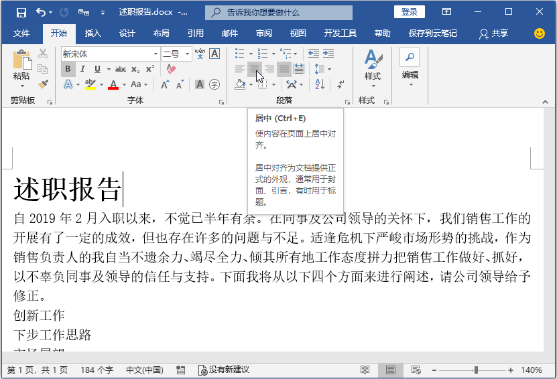Align text to the left

pyautogui.click(x=240, y=69)
